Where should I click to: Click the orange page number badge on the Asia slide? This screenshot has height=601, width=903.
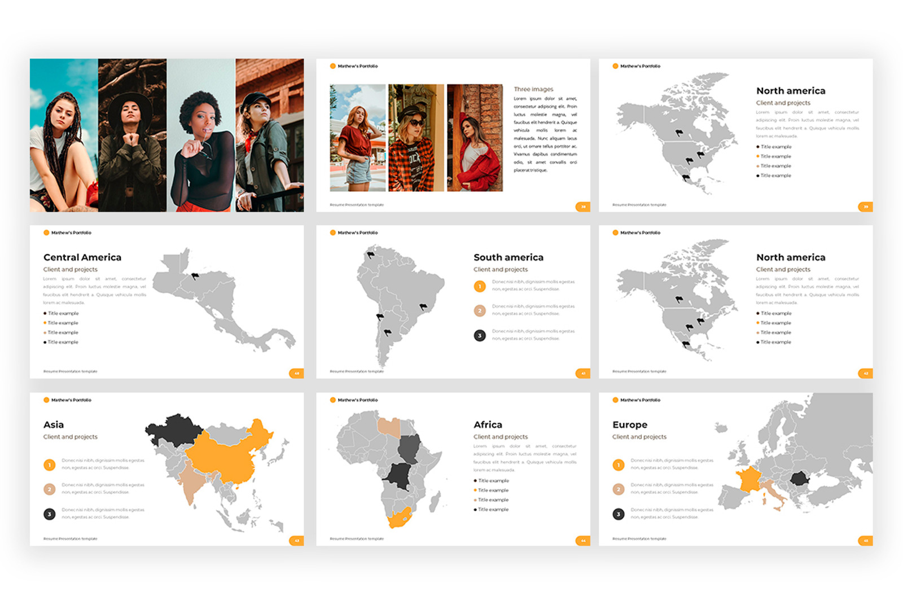click(x=296, y=539)
